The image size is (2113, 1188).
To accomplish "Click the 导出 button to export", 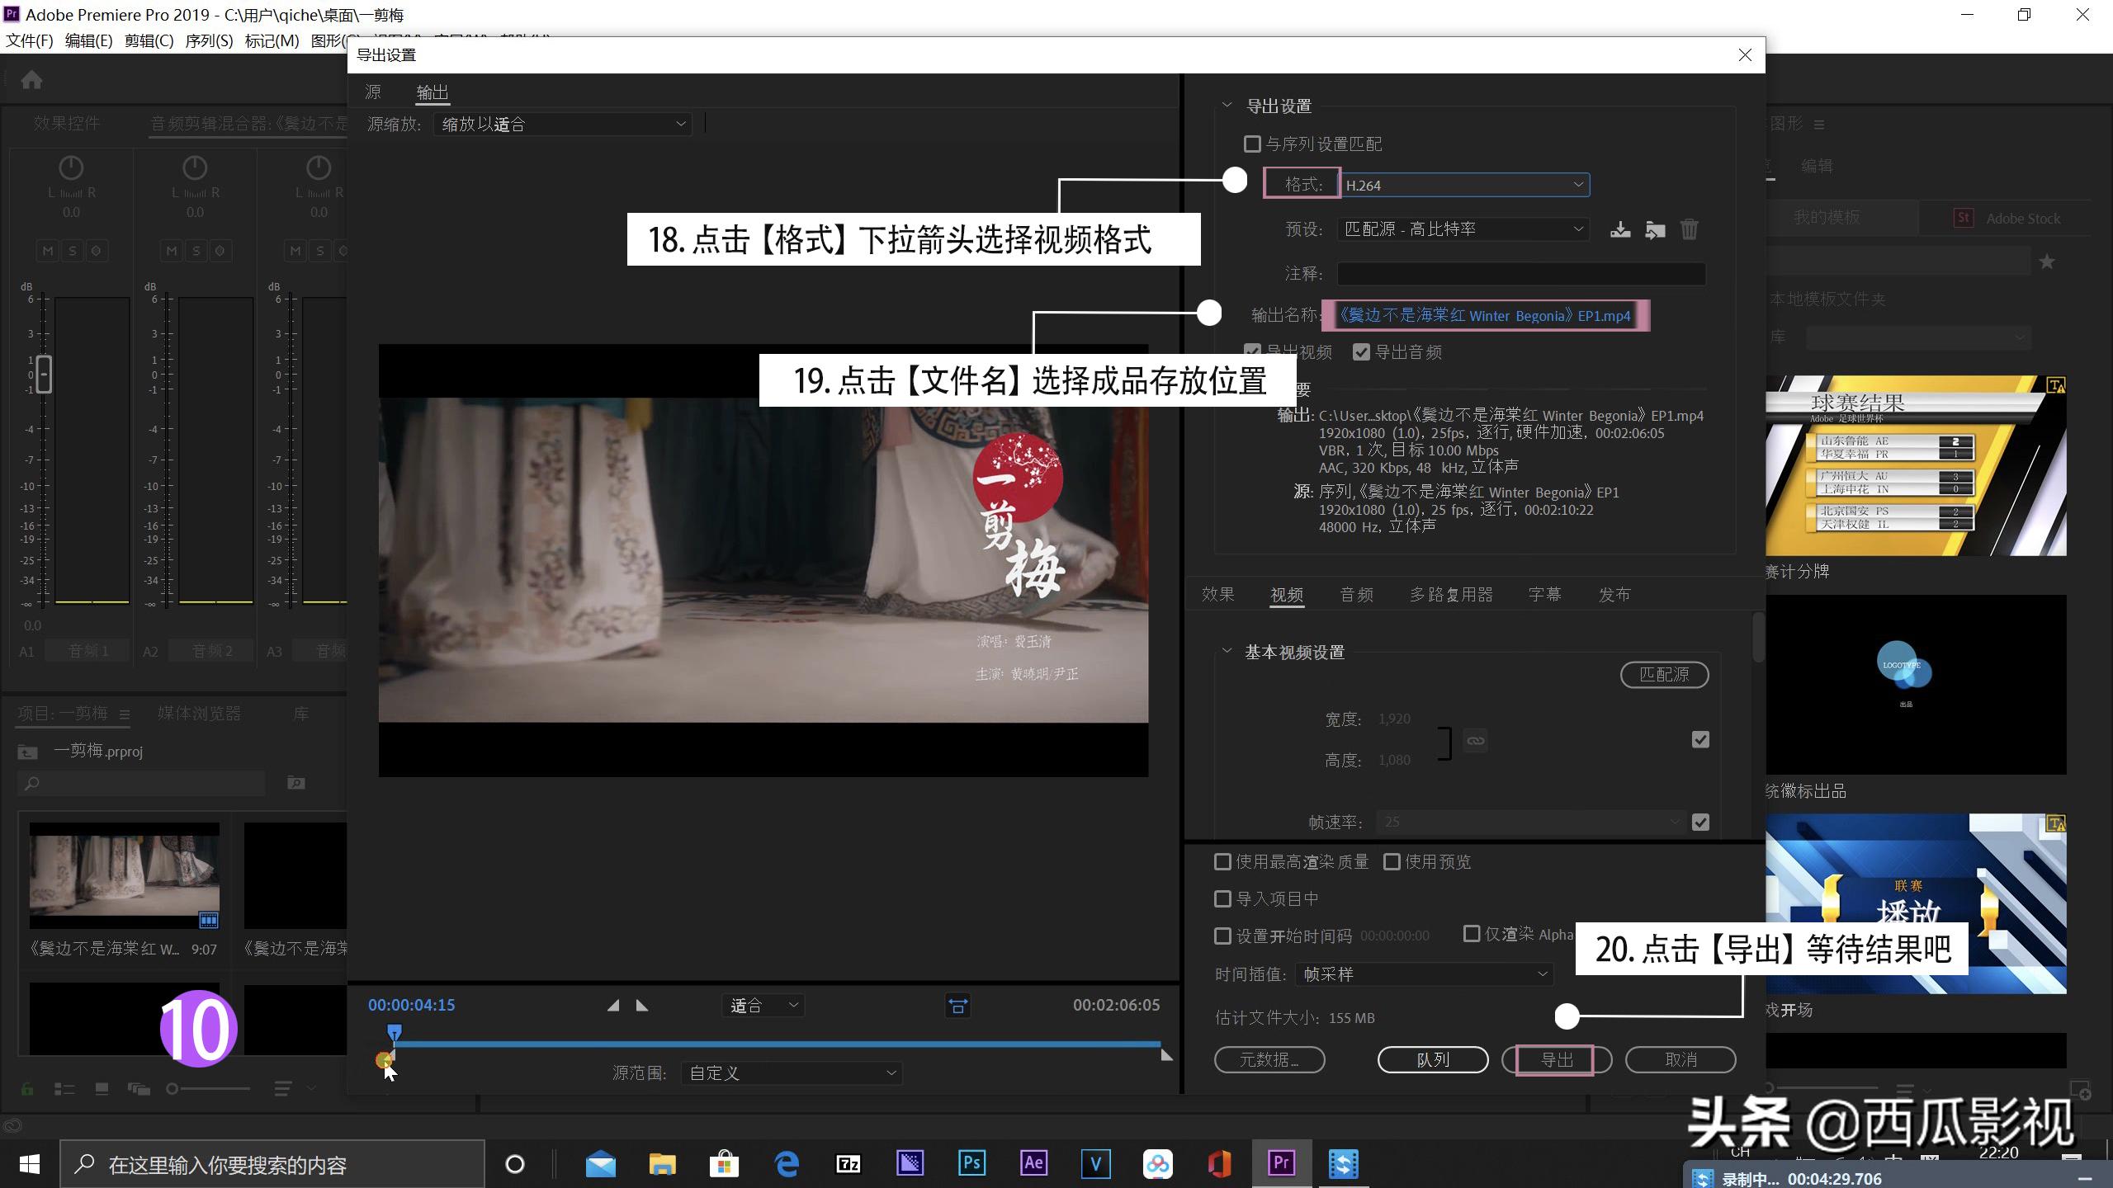I will pos(1555,1059).
